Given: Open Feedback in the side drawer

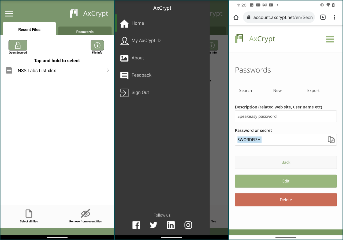Looking at the screenshot, I should 162,75.
